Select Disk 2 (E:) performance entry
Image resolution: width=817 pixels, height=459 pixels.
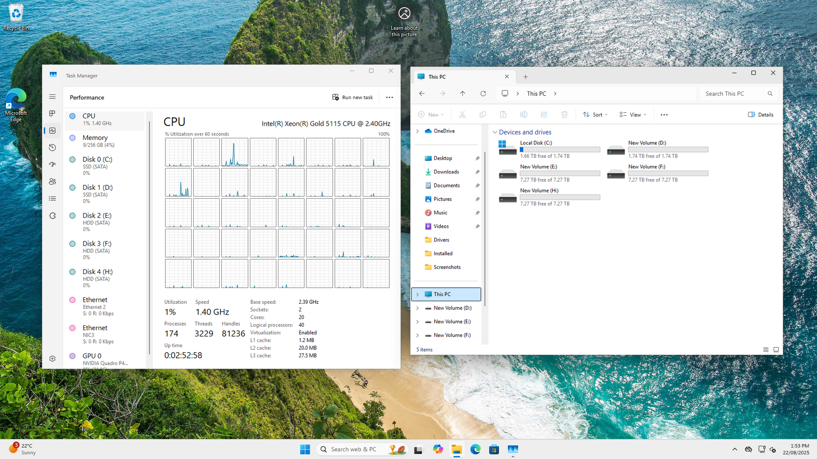(x=105, y=222)
